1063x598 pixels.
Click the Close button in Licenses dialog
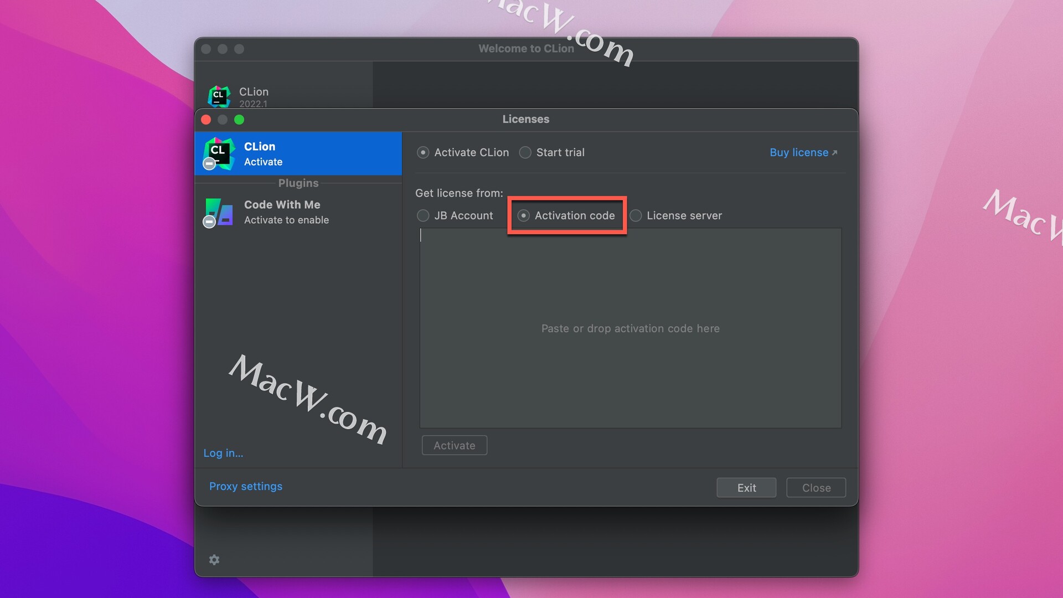pos(816,487)
